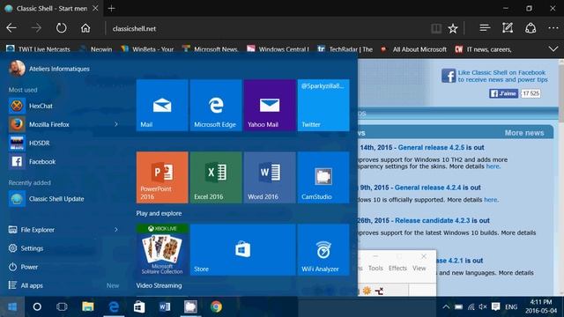This screenshot has width=564, height=317.
Task: Open the Twitter live tile
Action: point(323,106)
